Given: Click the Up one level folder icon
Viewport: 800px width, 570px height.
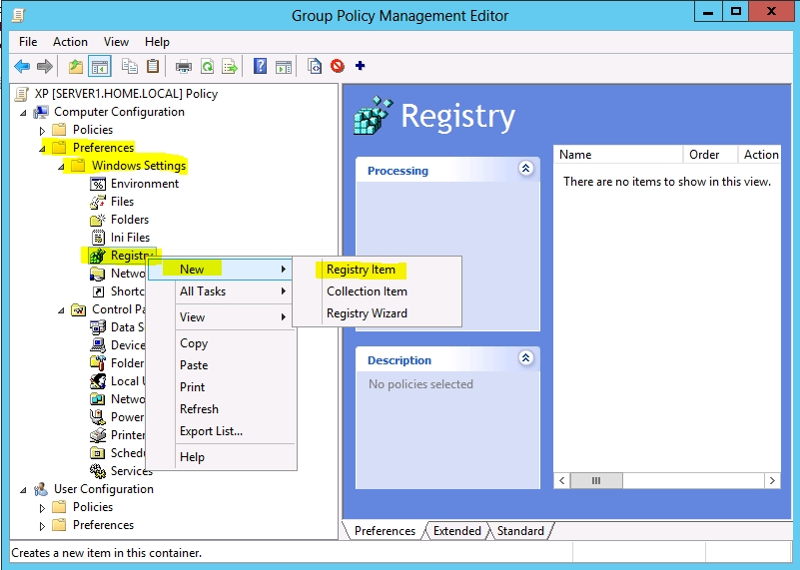Looking at the screenshot, I should tap(76, 66).
